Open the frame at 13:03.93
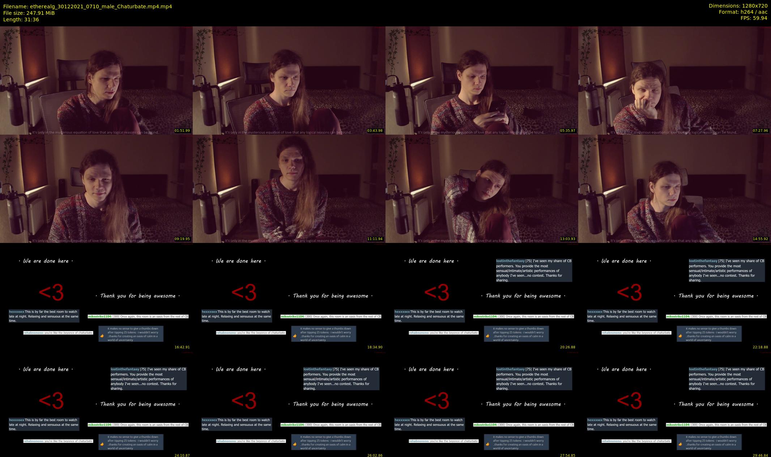Viewport: 771px width, 457px height. (x=482, y=188)
